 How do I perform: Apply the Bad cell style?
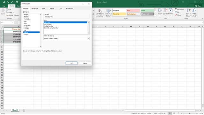133,11
